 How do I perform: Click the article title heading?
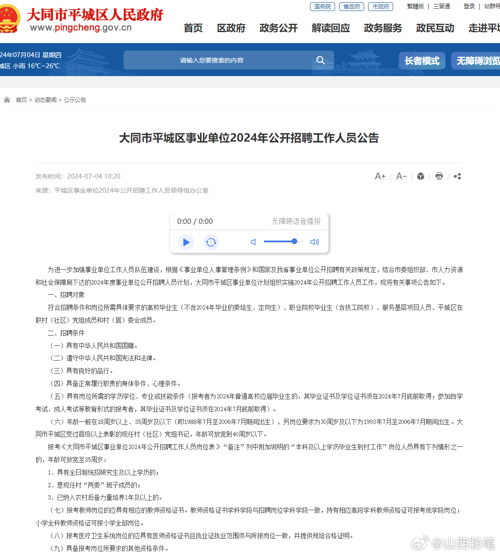249,138
